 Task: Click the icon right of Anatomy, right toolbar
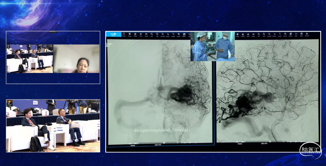point(296,35)
